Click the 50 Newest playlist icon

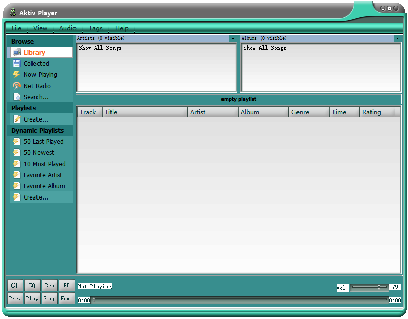[x=17, y=152]
